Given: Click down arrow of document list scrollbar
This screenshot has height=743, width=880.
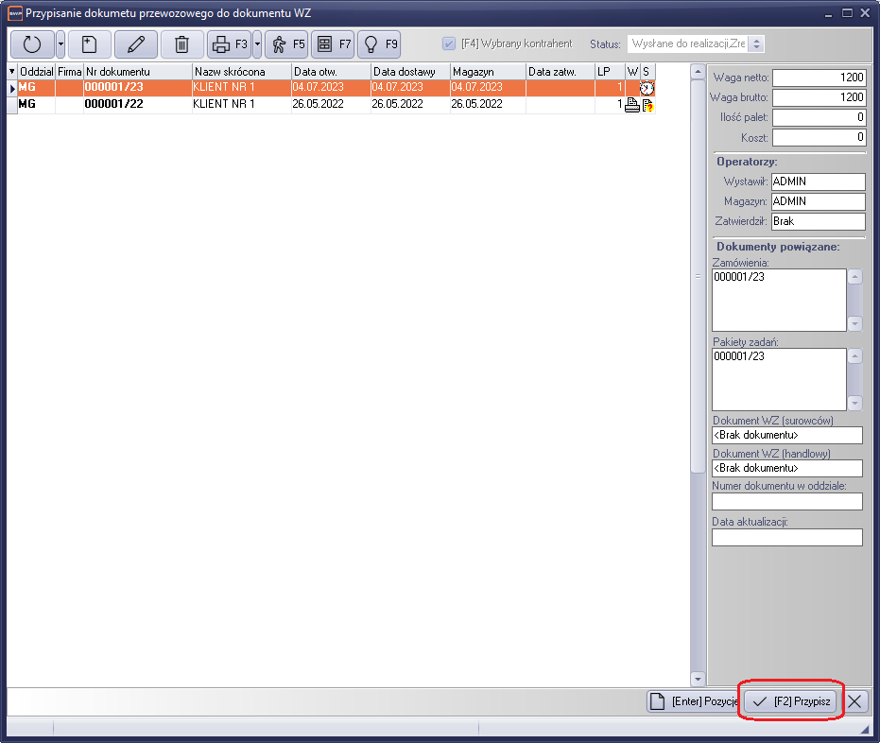Looking at the screenshot, I should click(x=699, y=679).
